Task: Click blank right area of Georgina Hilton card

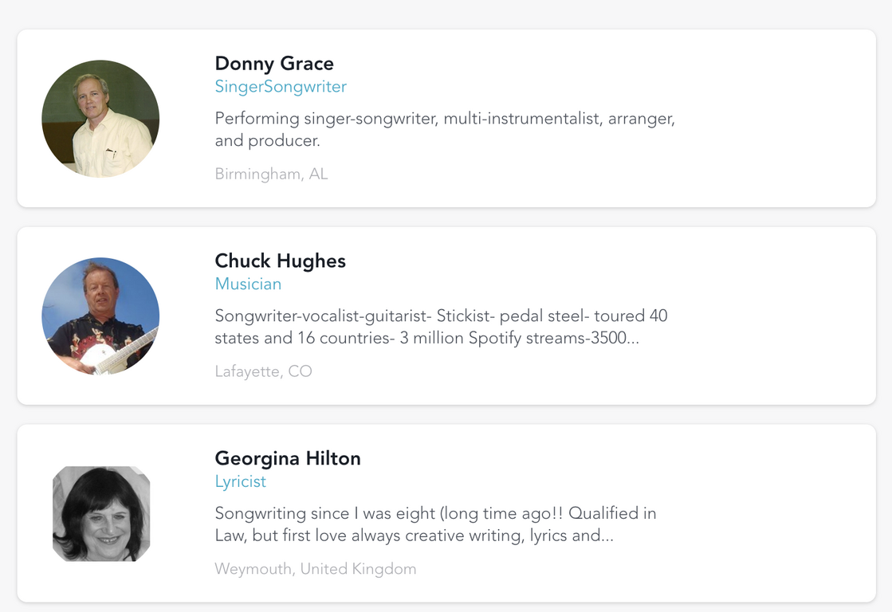Action: pos(781,513)
